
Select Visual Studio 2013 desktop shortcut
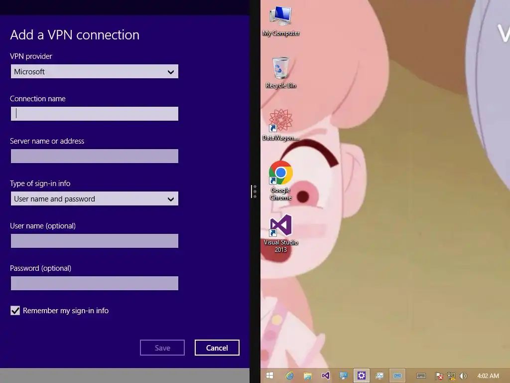(x=281, y=233)
